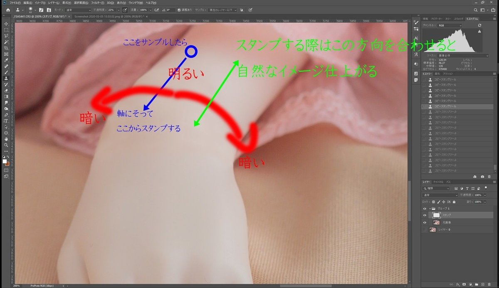Select the Lasso tool
The image size is (499, 288).
pos(6,36)
